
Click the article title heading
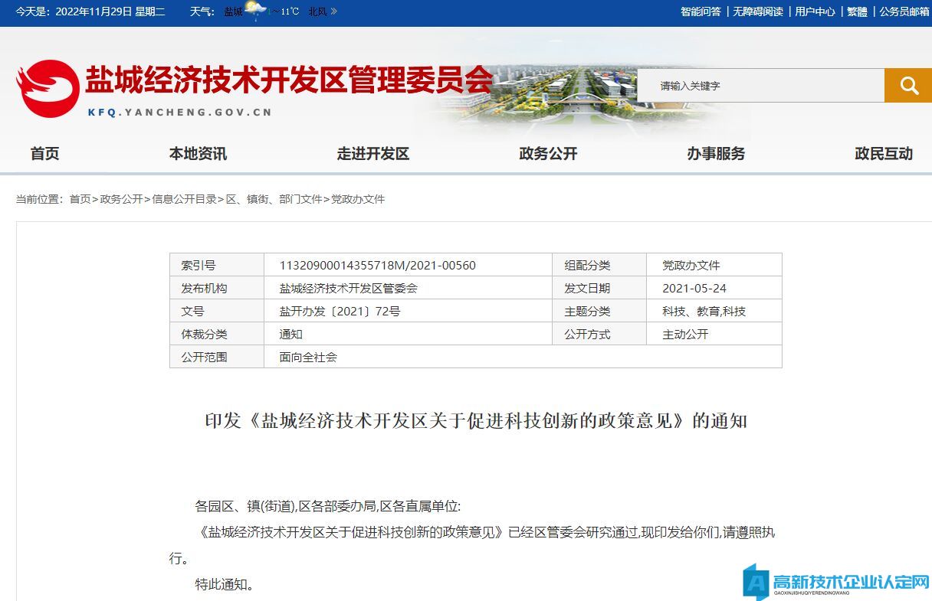click(x=476, y=421)
